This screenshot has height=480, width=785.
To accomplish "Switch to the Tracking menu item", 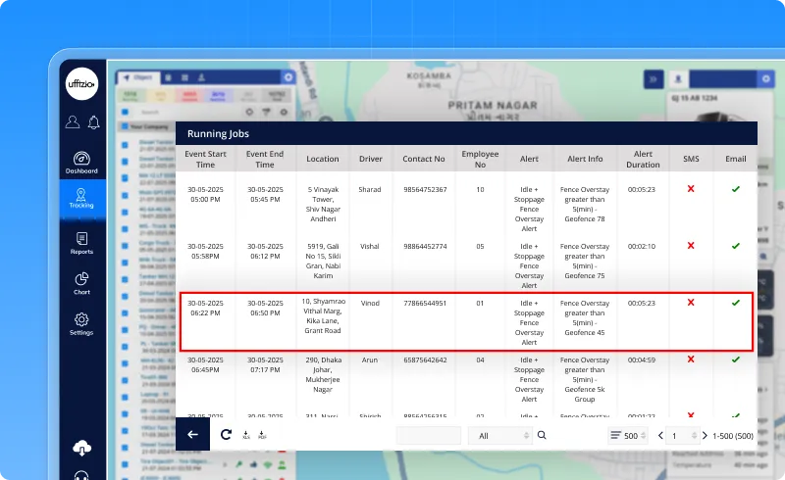I will [x=81, y=196].
